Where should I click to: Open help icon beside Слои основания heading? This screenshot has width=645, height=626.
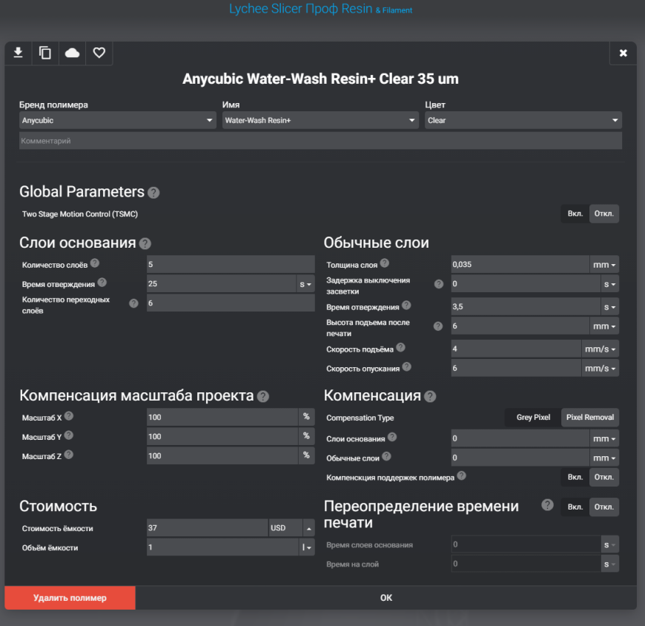point(145,243)
